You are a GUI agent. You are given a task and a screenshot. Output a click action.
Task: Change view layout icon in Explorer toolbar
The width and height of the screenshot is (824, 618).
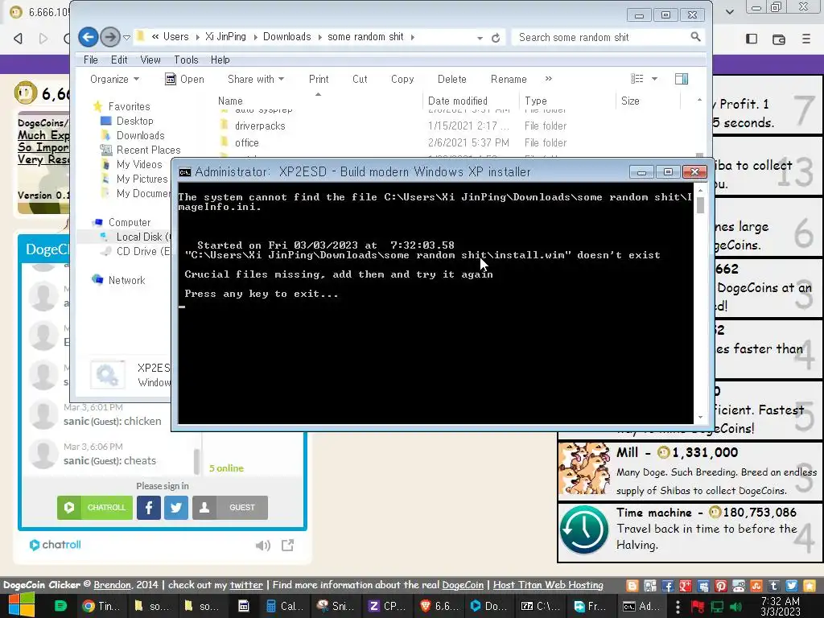click(x=637, y=79)
